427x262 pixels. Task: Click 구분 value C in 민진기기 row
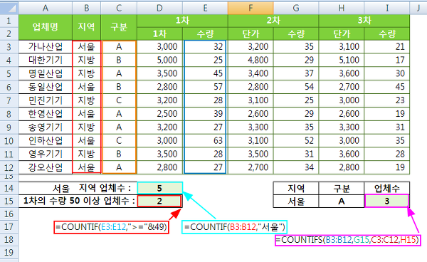119,100
